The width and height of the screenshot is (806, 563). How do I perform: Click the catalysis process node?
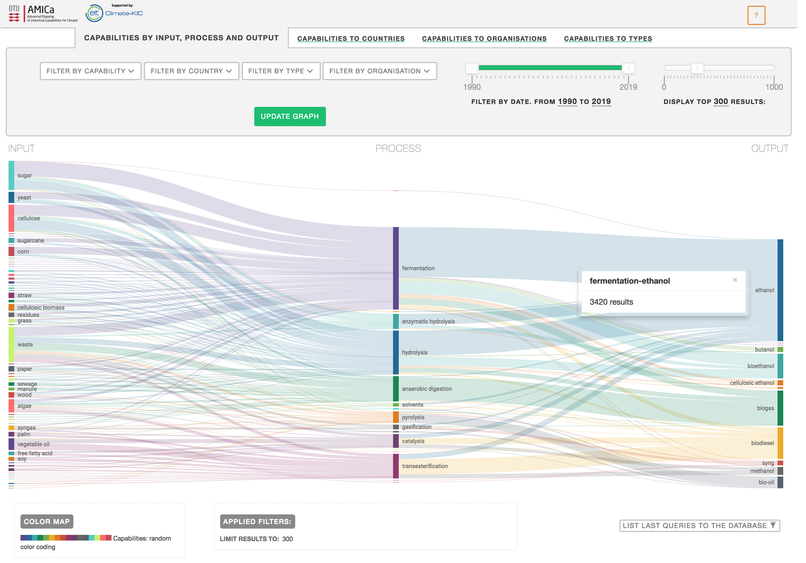[400, 446]
